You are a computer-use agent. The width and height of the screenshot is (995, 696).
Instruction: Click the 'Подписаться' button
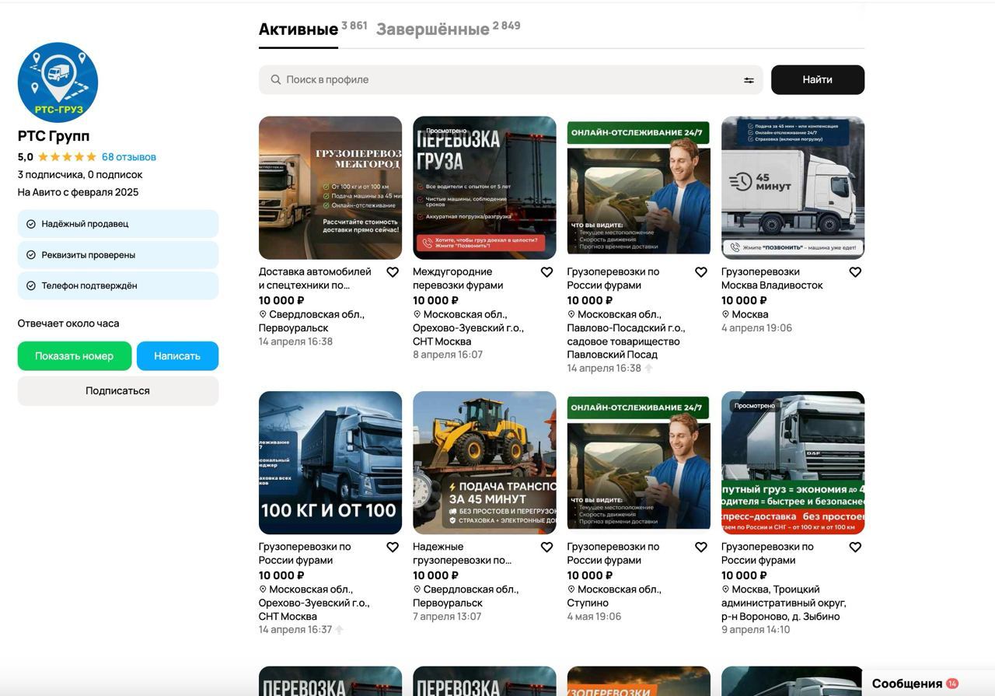[x=117, y=391]
